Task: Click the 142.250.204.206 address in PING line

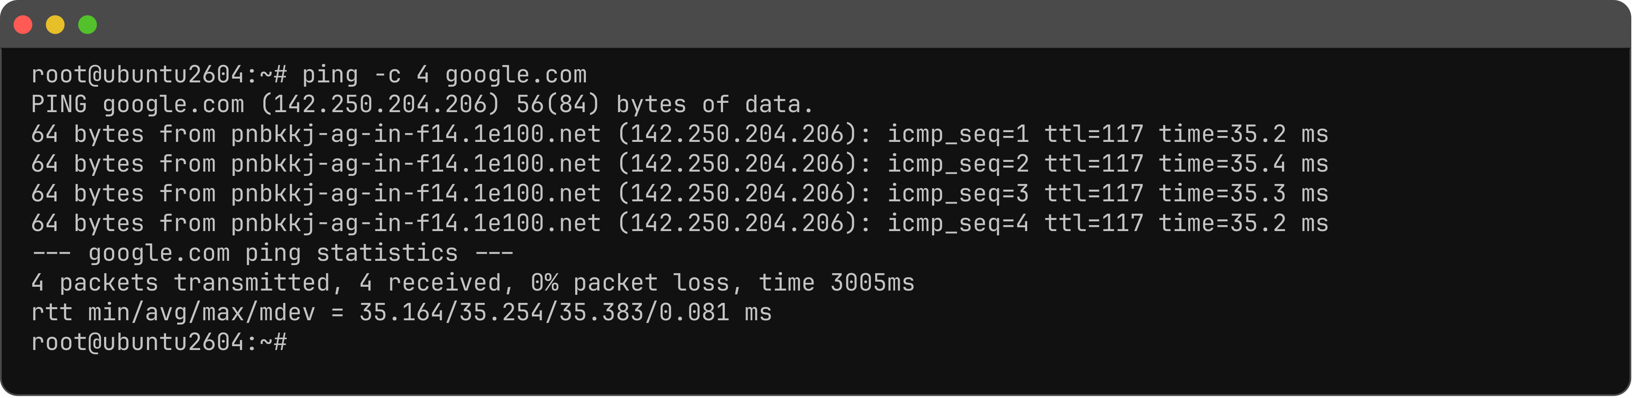Action: 380,104
